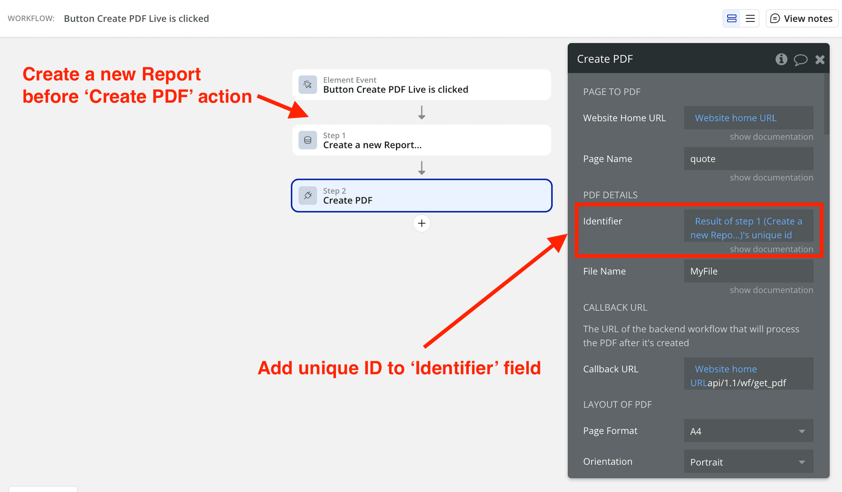The width and height of the screenshot is (842, 492).
Task: Show documentation under the Identifier field
Action: (x=771, y=249)
